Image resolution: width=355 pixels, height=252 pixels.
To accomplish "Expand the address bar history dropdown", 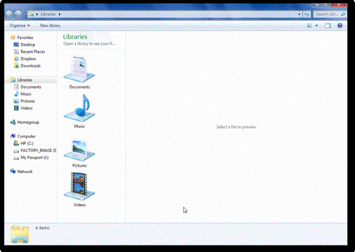I will click(x=299, y=15).
